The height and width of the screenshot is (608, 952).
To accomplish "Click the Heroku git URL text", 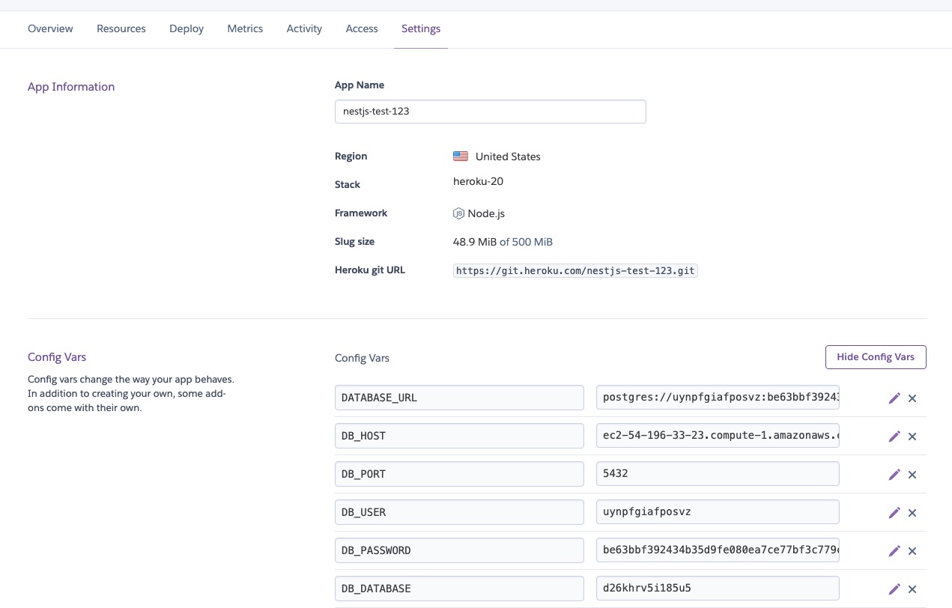I will [x=575, y=271].
